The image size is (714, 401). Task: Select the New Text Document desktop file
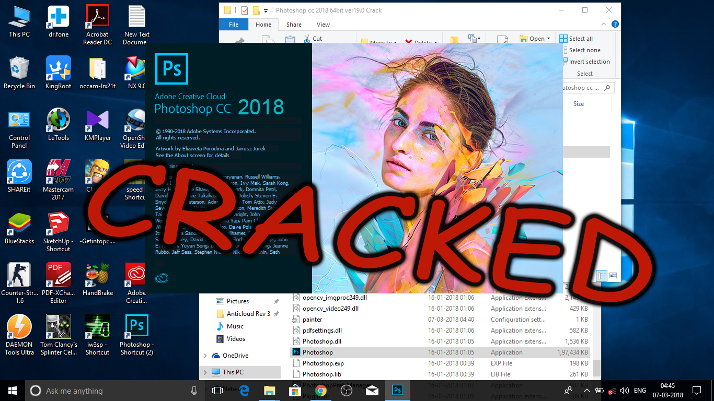coord(136,25)
